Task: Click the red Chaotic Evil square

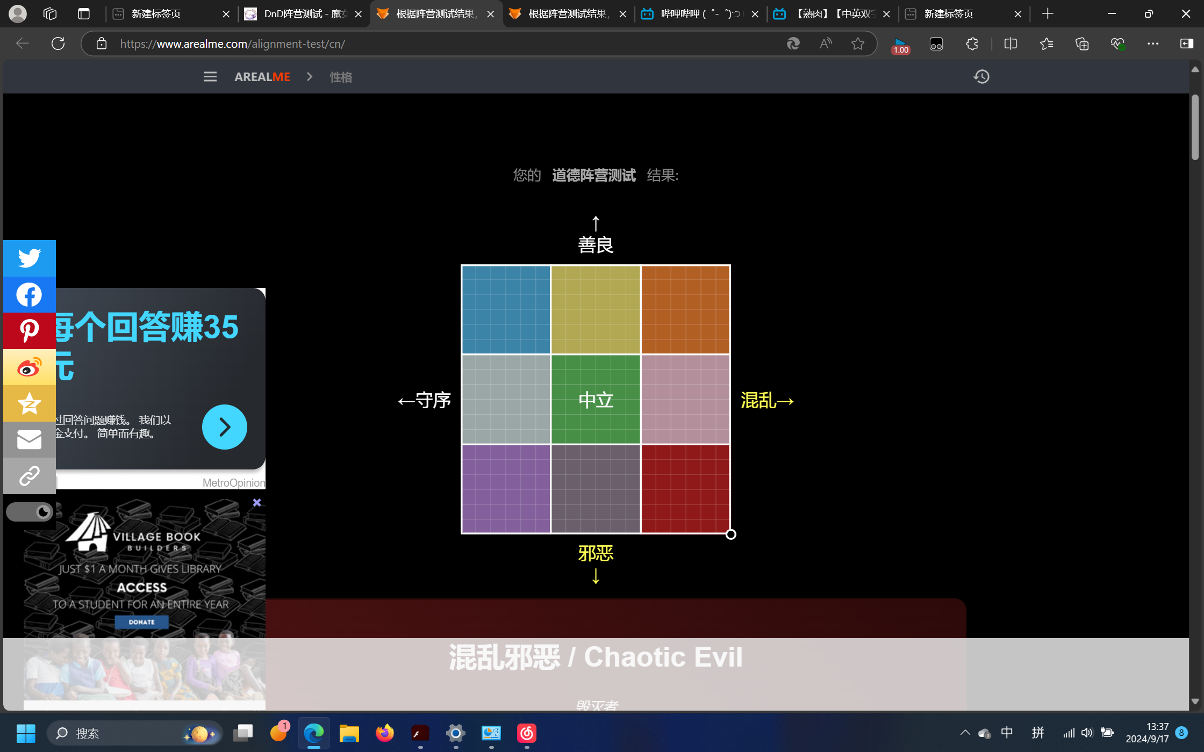Action: pyautogui.click(x=685, y=489)
